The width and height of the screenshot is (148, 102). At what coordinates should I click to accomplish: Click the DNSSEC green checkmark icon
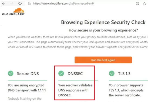click(x=61, y=73)
